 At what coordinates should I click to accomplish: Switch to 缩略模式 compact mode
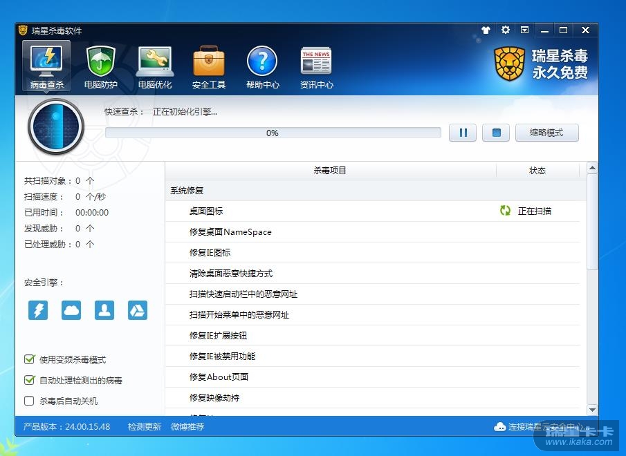547,133
